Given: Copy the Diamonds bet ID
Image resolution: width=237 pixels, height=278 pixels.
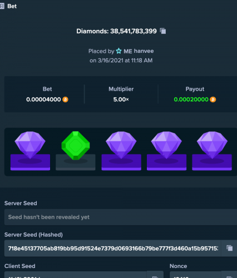Looking at the screenshot, I should (x=163, y=31).
